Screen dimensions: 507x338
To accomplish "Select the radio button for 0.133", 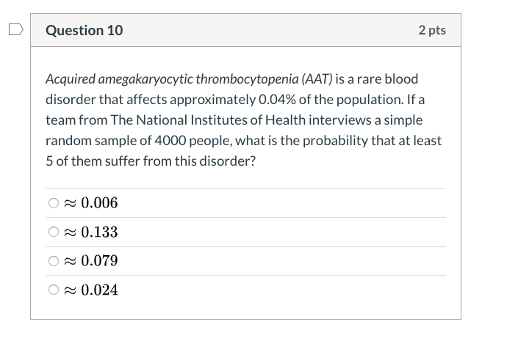I will pyautogui.click(x=54, y=232).
